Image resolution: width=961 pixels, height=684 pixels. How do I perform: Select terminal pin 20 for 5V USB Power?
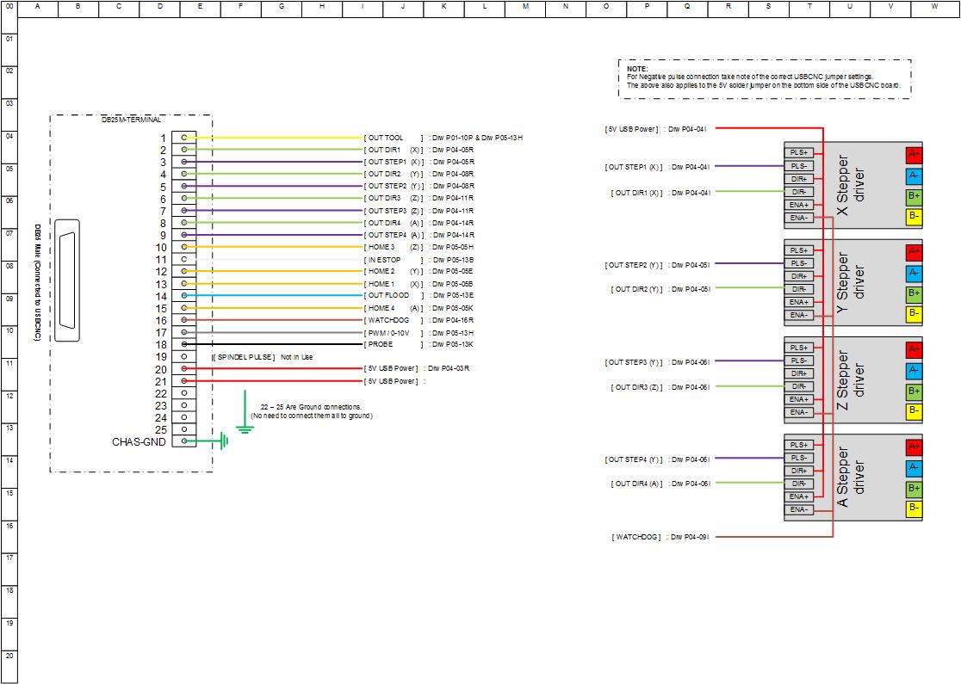(183, 369)
